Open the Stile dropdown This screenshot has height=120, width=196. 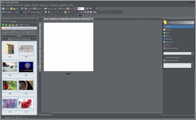[x=56, y=9]
